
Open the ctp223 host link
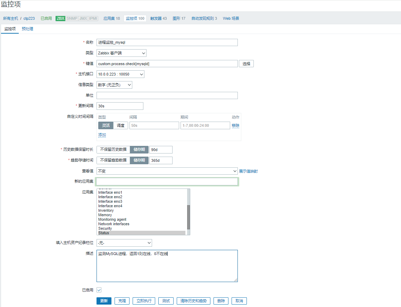[x=29, y=18]
